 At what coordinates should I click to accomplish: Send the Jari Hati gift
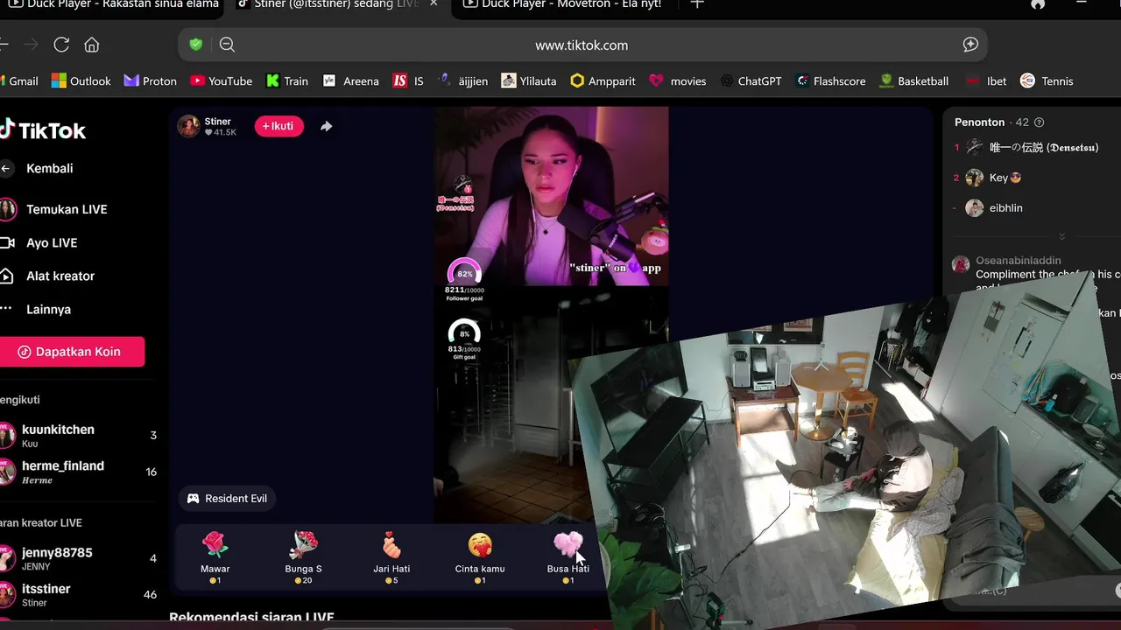(x=391, y=557)
